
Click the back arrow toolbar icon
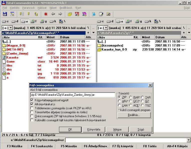53,14
